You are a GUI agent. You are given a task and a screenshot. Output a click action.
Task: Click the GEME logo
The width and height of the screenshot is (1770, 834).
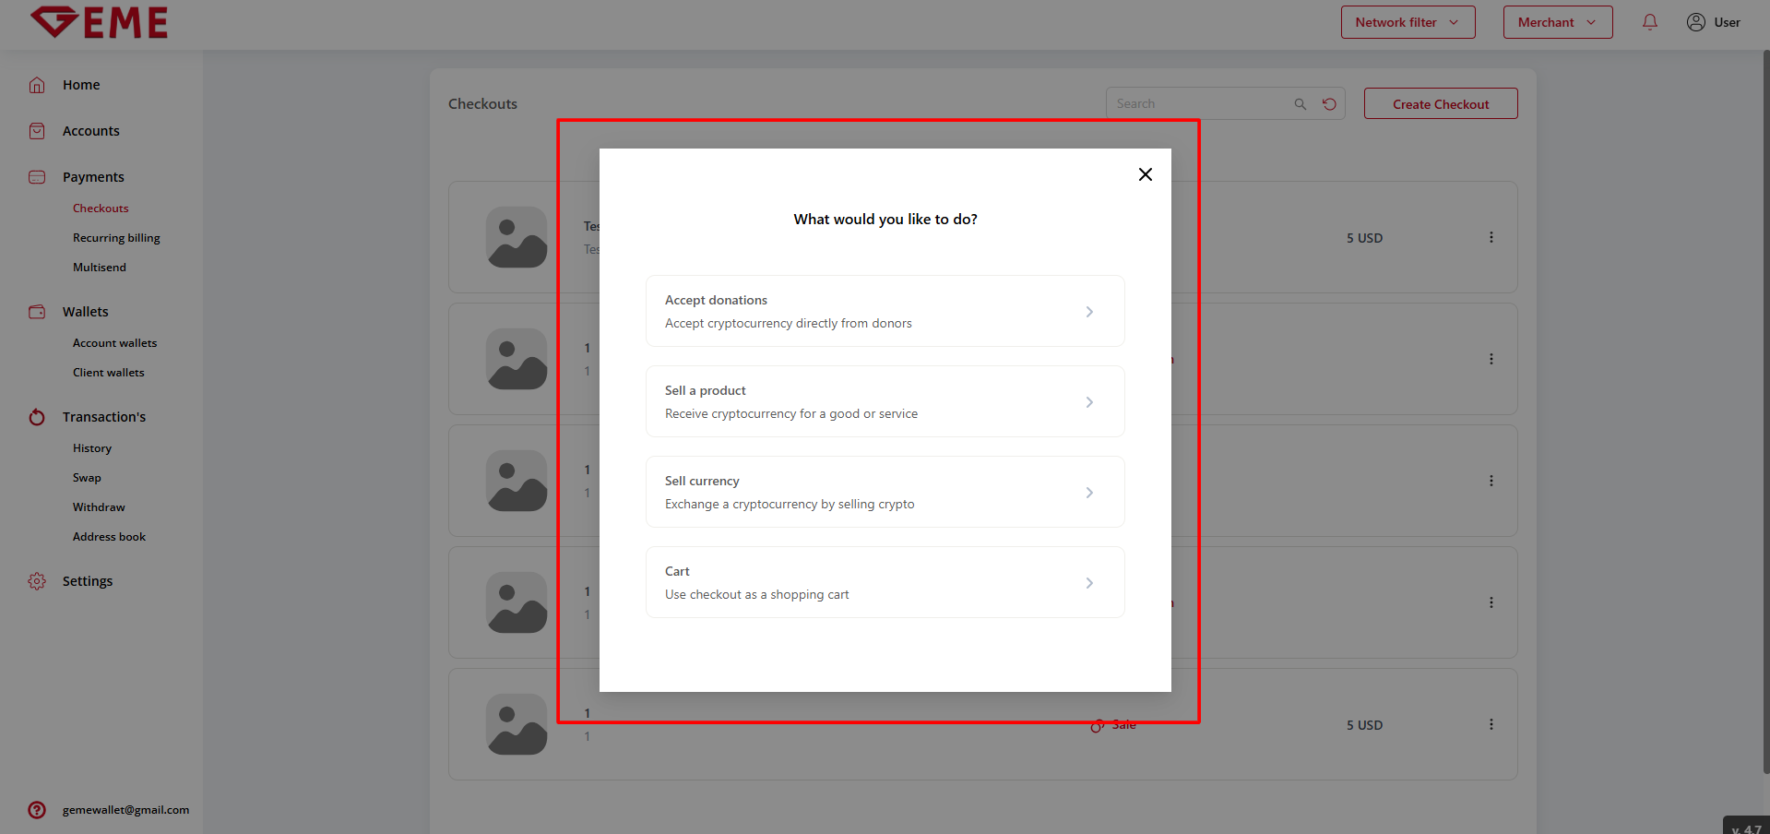pos(100,22)
